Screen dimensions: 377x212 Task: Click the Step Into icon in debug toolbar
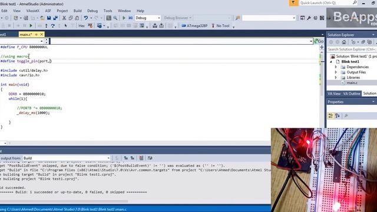coord(47,25)
